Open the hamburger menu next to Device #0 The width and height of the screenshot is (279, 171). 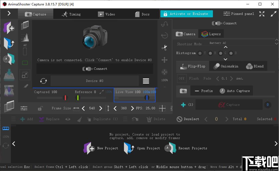146,81
